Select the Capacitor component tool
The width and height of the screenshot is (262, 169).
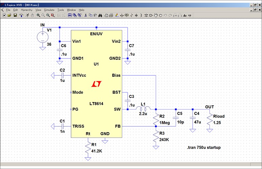click(136, 15)
